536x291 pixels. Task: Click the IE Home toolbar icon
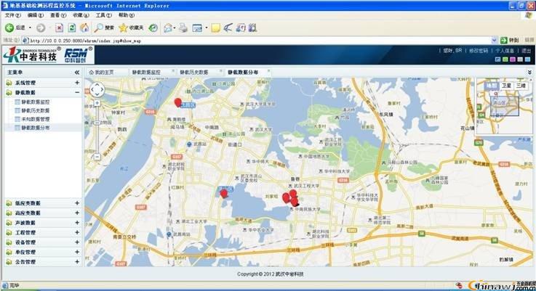(84, 28)
